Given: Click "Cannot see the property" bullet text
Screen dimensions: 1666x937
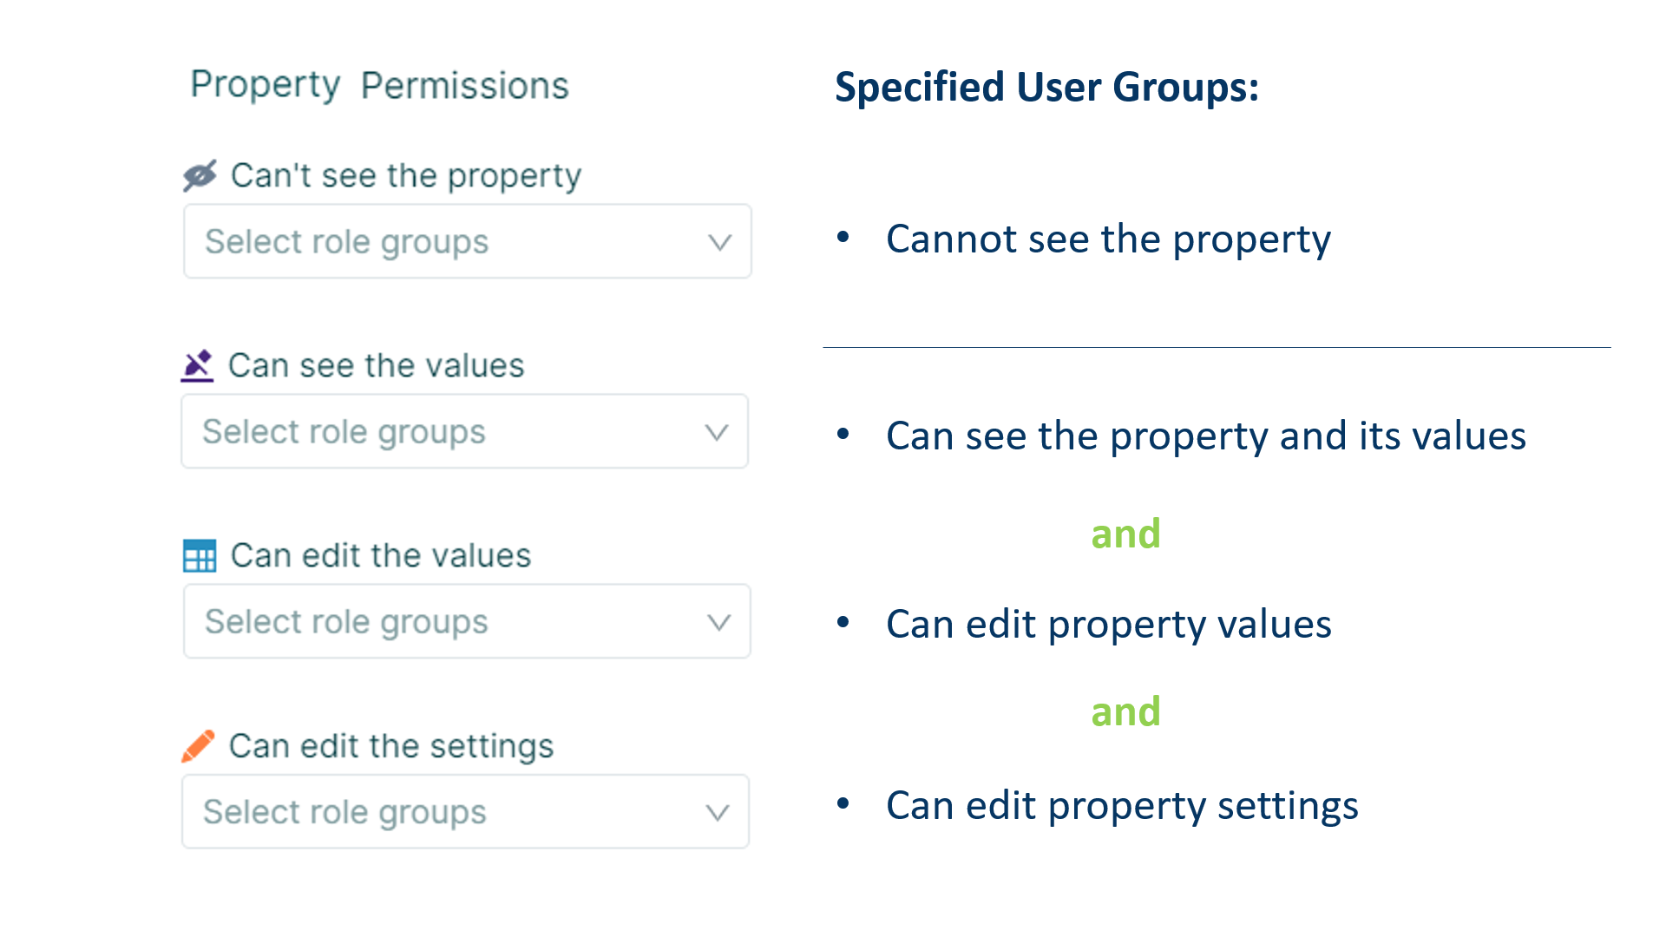Looking at the screenshot, I should click(x=1108, y=239).
